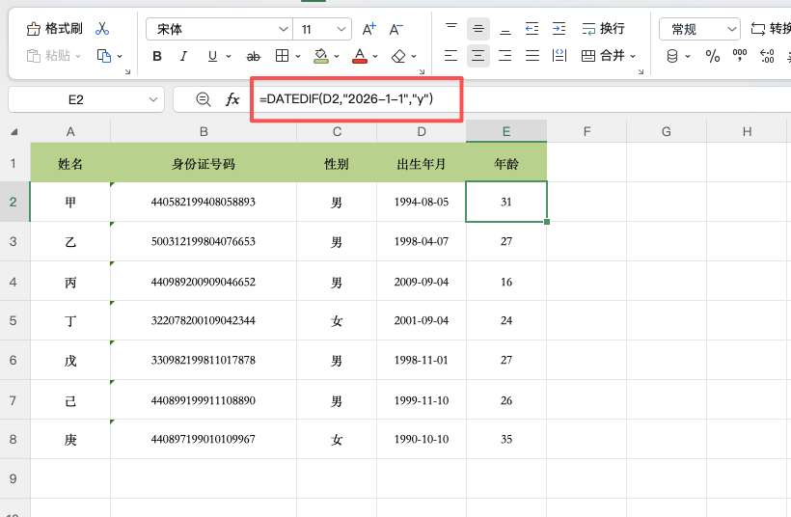Click the decrease indent icon
Viewport: 791px width, 517px height.
tap(532, 29)
